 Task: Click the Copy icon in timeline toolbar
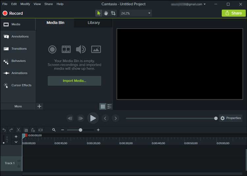pos(26,130)
